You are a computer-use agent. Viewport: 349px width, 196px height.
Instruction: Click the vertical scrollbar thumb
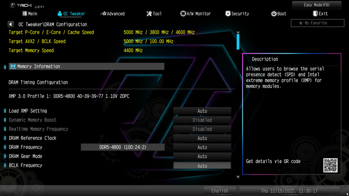[238, 42]
